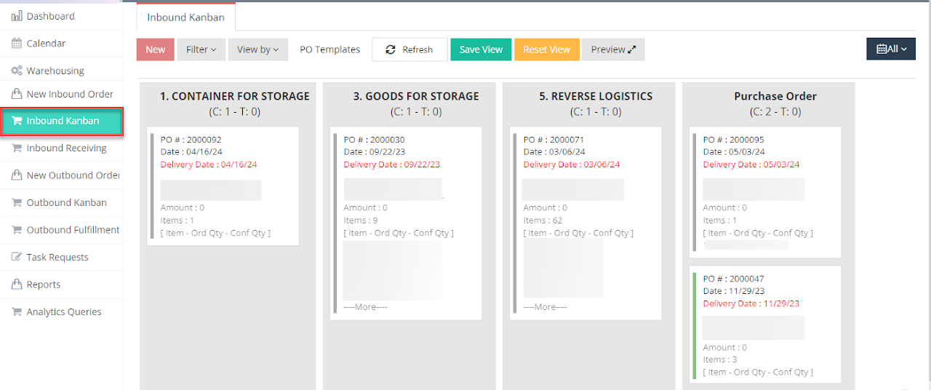The image size is (931, 390).
Task: Click the New Inbound Order bag icon
Action: tap(17, 94)
